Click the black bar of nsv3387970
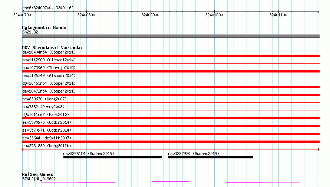The width and height of the screenshot is (330, 187). [x=211, y=157]
